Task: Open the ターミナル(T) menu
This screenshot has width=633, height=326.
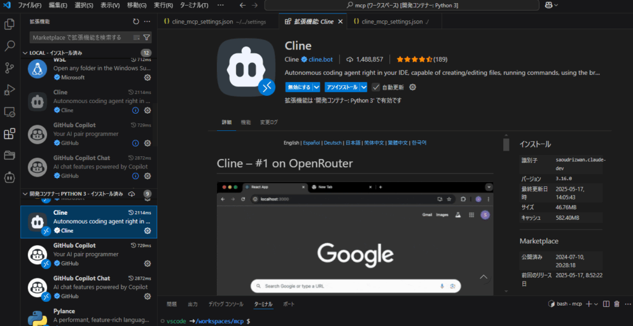Action: (x=194, y=5)
